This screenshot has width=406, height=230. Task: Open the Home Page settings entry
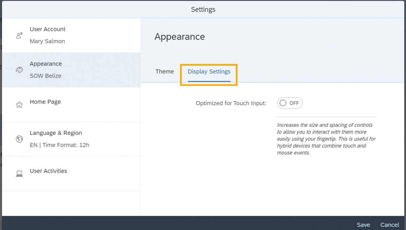click(x=45, y=102)
